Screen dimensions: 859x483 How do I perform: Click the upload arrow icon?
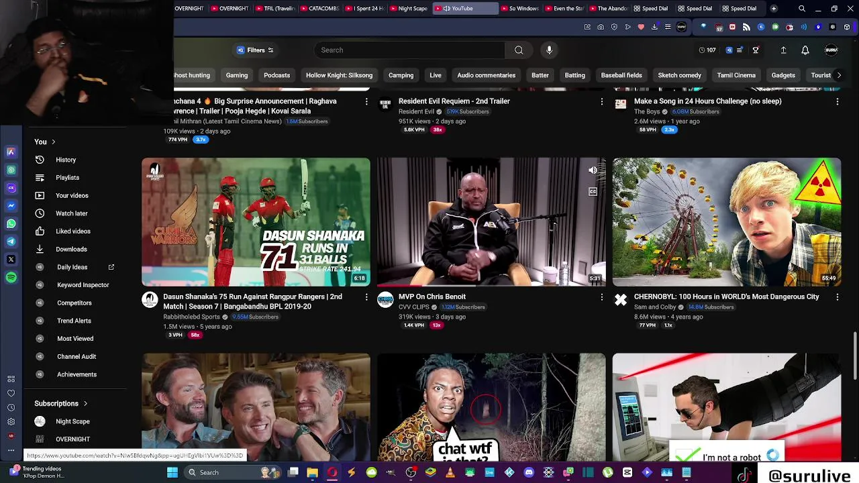tap(783, 50)
